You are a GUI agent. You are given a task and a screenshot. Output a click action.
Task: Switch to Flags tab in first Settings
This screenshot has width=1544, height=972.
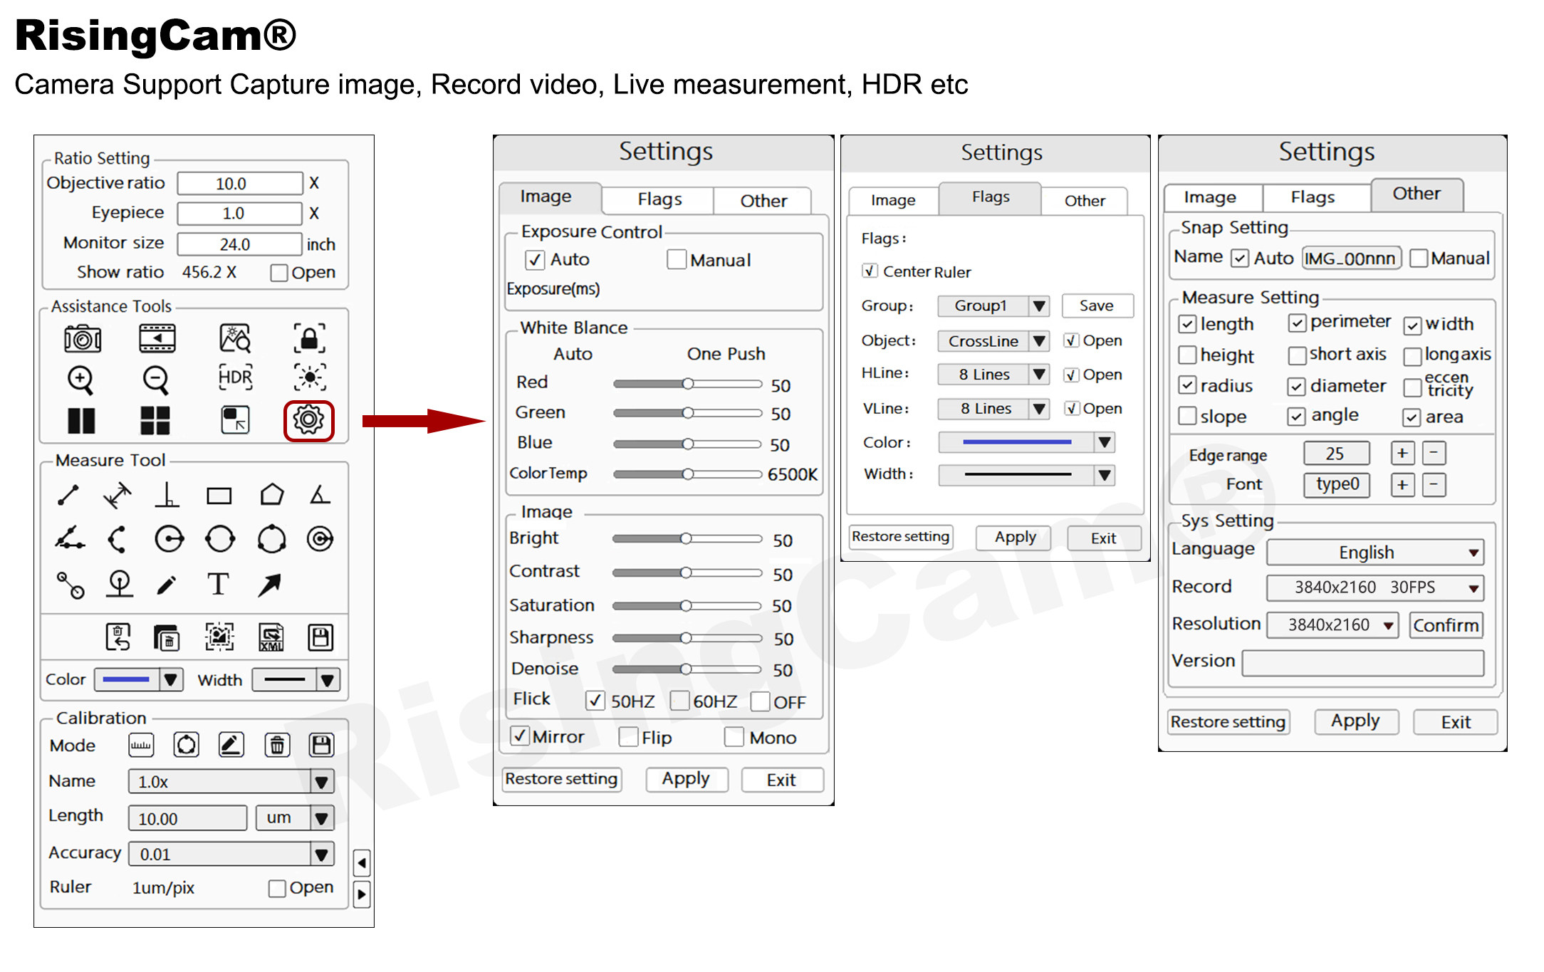tap(659, 200)
